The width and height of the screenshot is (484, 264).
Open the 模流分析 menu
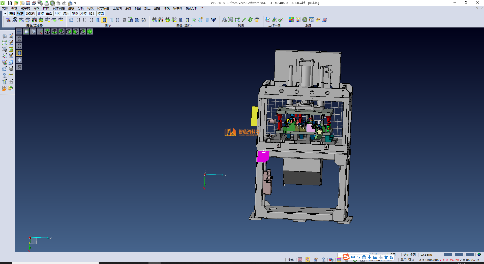pyautogui.click(x=192, y=8)
